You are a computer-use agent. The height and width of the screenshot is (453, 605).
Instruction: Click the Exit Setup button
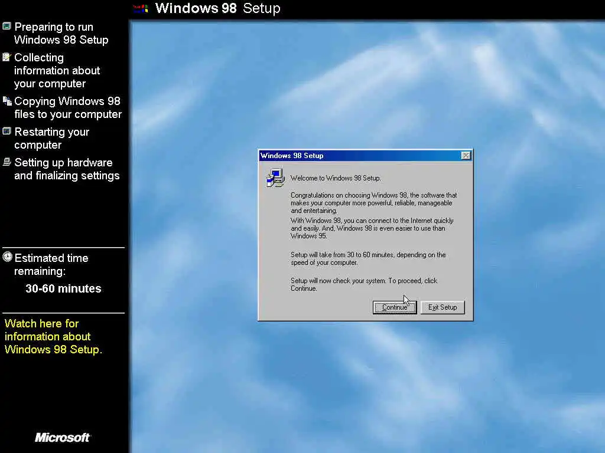pos(442,307)
